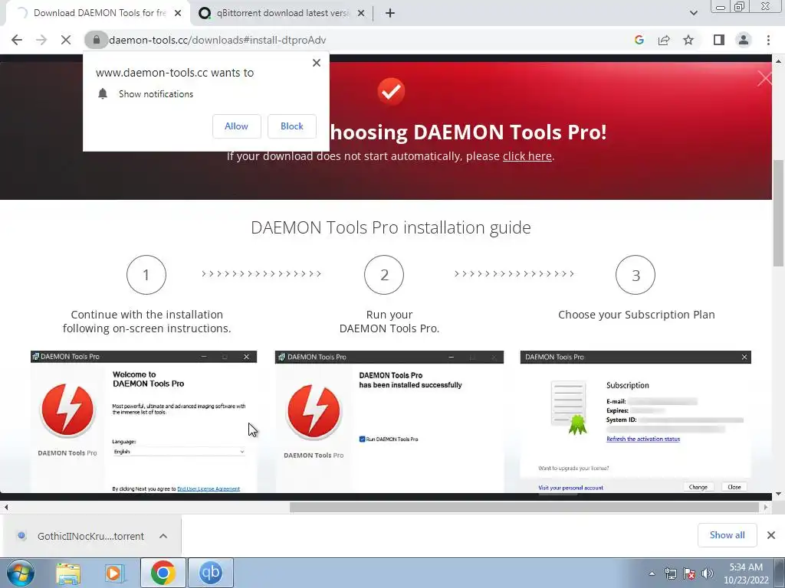785x588 pixels.
Task: Click the white checkmark badge icon
Action: point(391,92)
